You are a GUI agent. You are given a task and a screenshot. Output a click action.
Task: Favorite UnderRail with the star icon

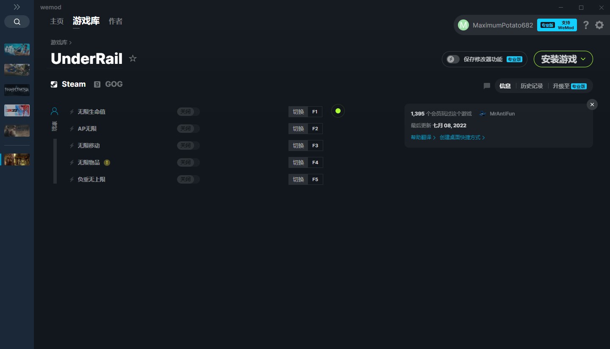133,58
